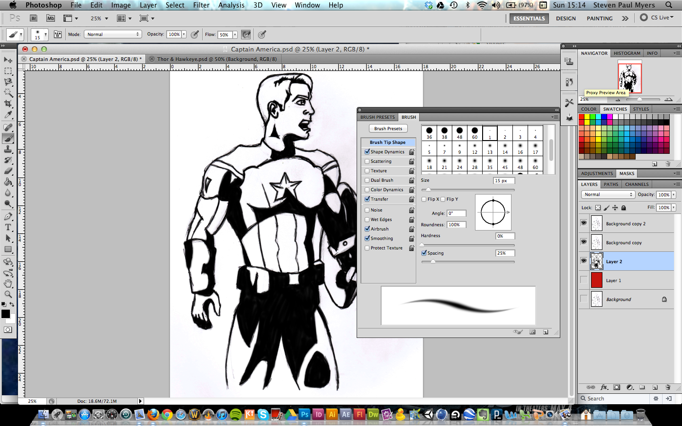Open the Layer menu
This screenshot has width=682, height=426.
point(148,5)
